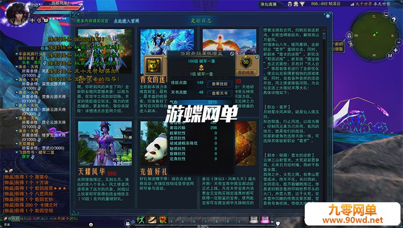Image resolution: width=403 pixels, height=228 pixels.
Task: Expand the hotbar arrow next to pink drum
Action: click(x=272, y=221)
